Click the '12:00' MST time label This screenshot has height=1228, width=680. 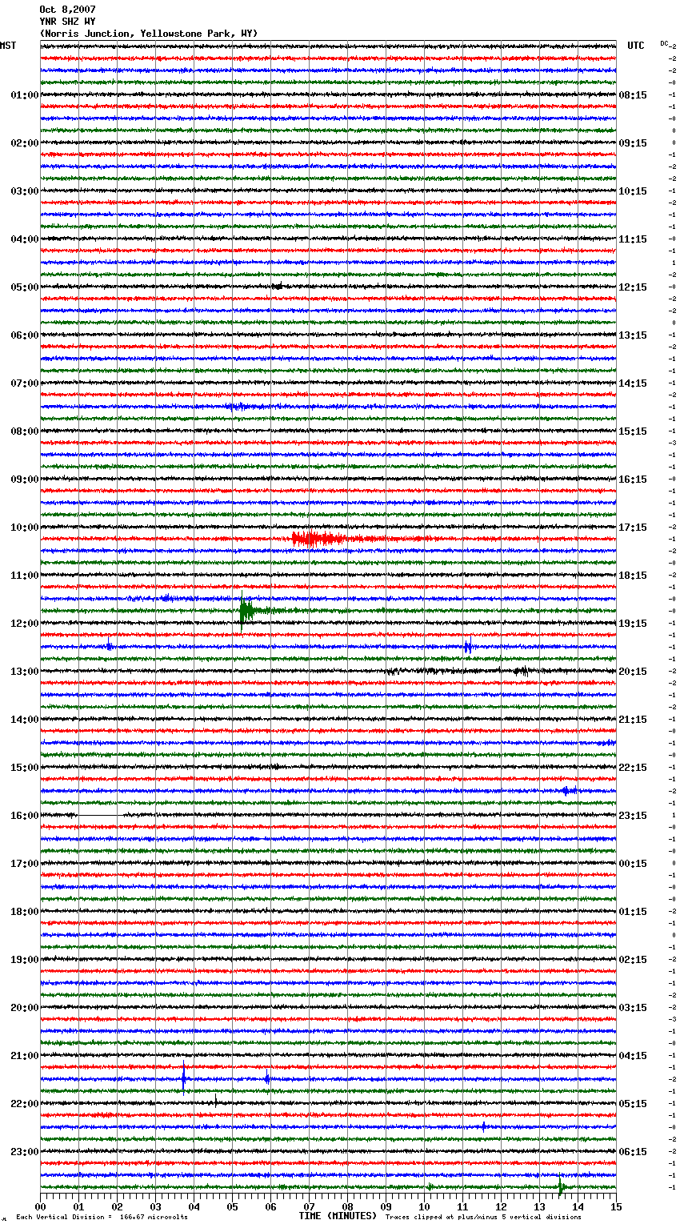pyautogui.click(x=25, y=624)
